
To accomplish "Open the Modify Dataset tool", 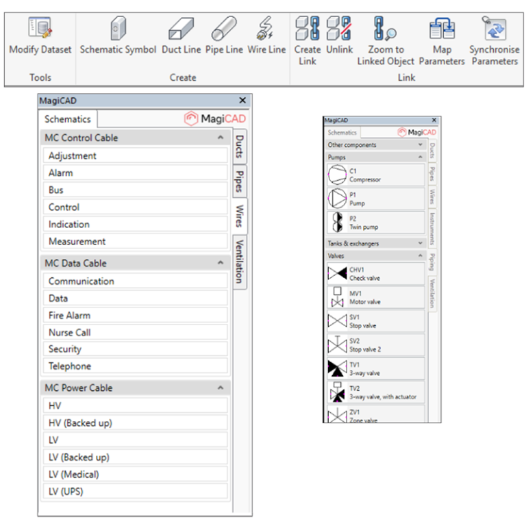I will [40, 36].
